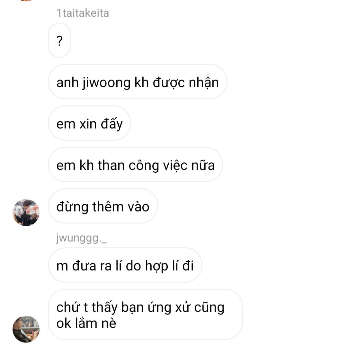Select the 'đừng thêm vào' message bubble
347x346 pixels.
(103, 206)
